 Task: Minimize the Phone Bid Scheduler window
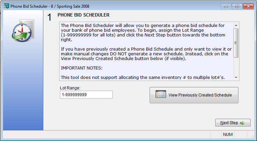[x=227, y=6]
